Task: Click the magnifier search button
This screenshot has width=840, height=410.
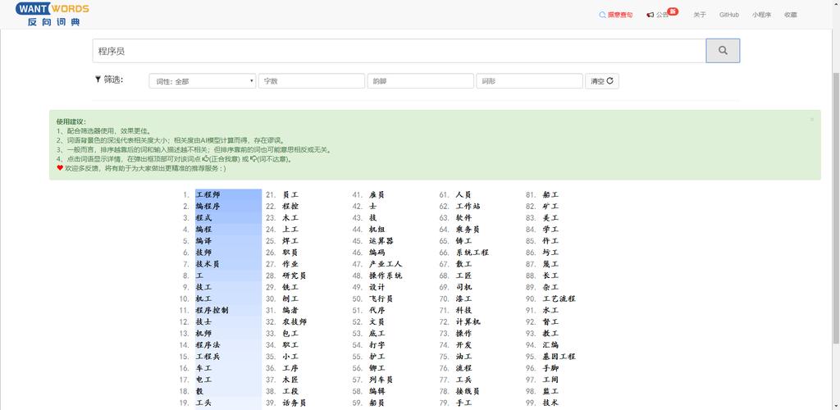Action: (x=723, y=50)
